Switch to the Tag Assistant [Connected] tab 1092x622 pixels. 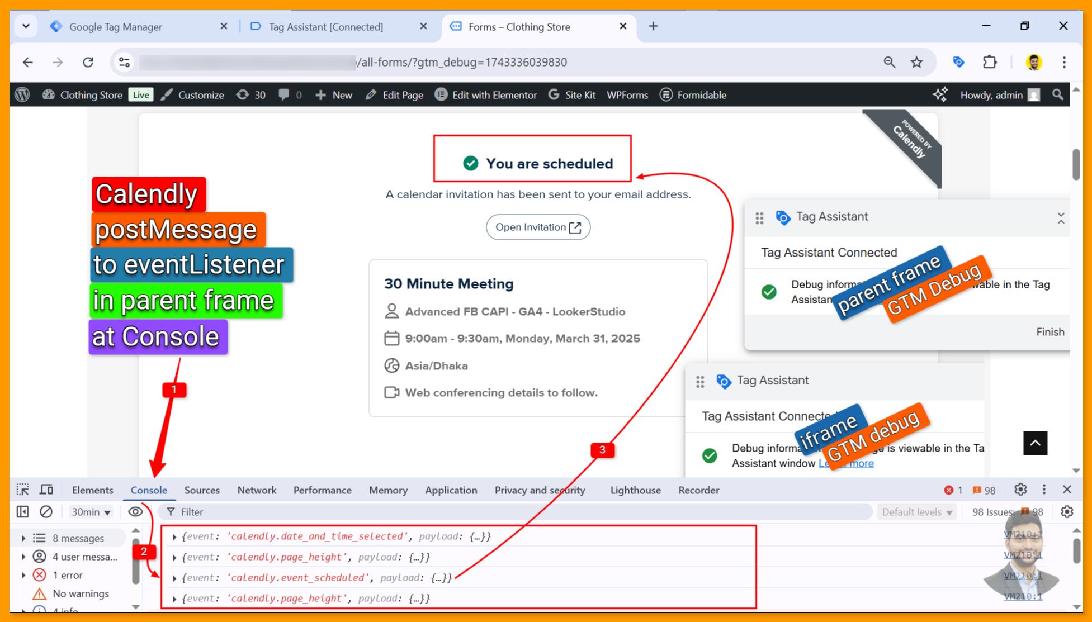tap(326, 27)
